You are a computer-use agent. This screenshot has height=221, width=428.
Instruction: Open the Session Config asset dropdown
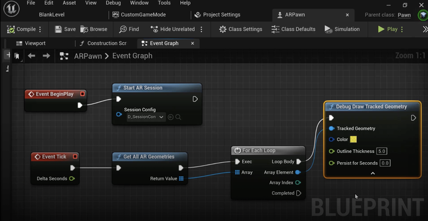[146, 117]
